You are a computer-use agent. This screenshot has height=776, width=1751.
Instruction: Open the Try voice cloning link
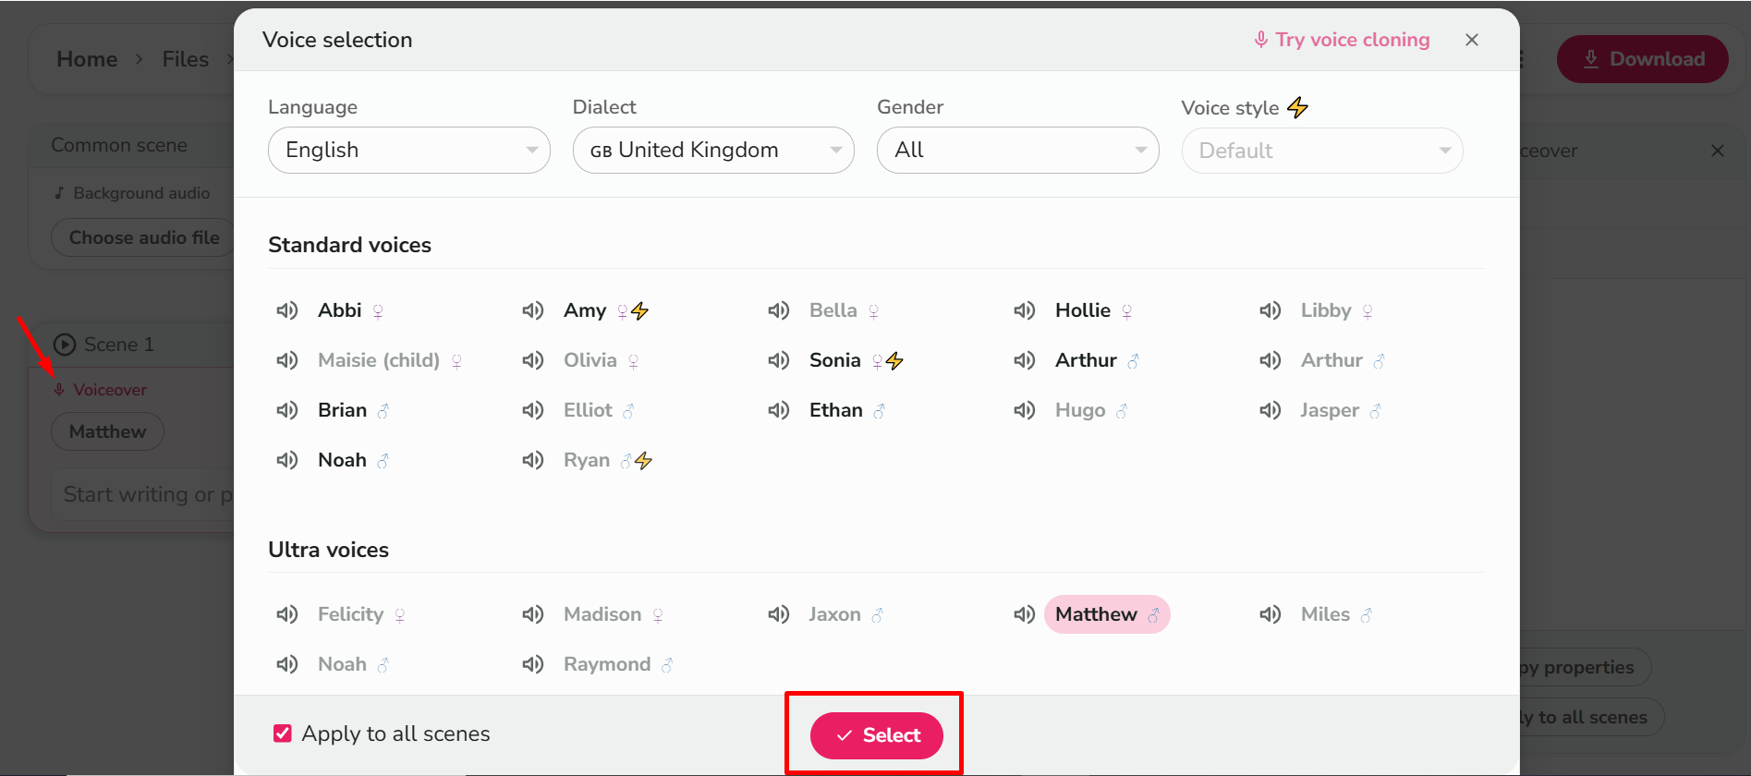pyautogui.click(x=1342, y=40)
